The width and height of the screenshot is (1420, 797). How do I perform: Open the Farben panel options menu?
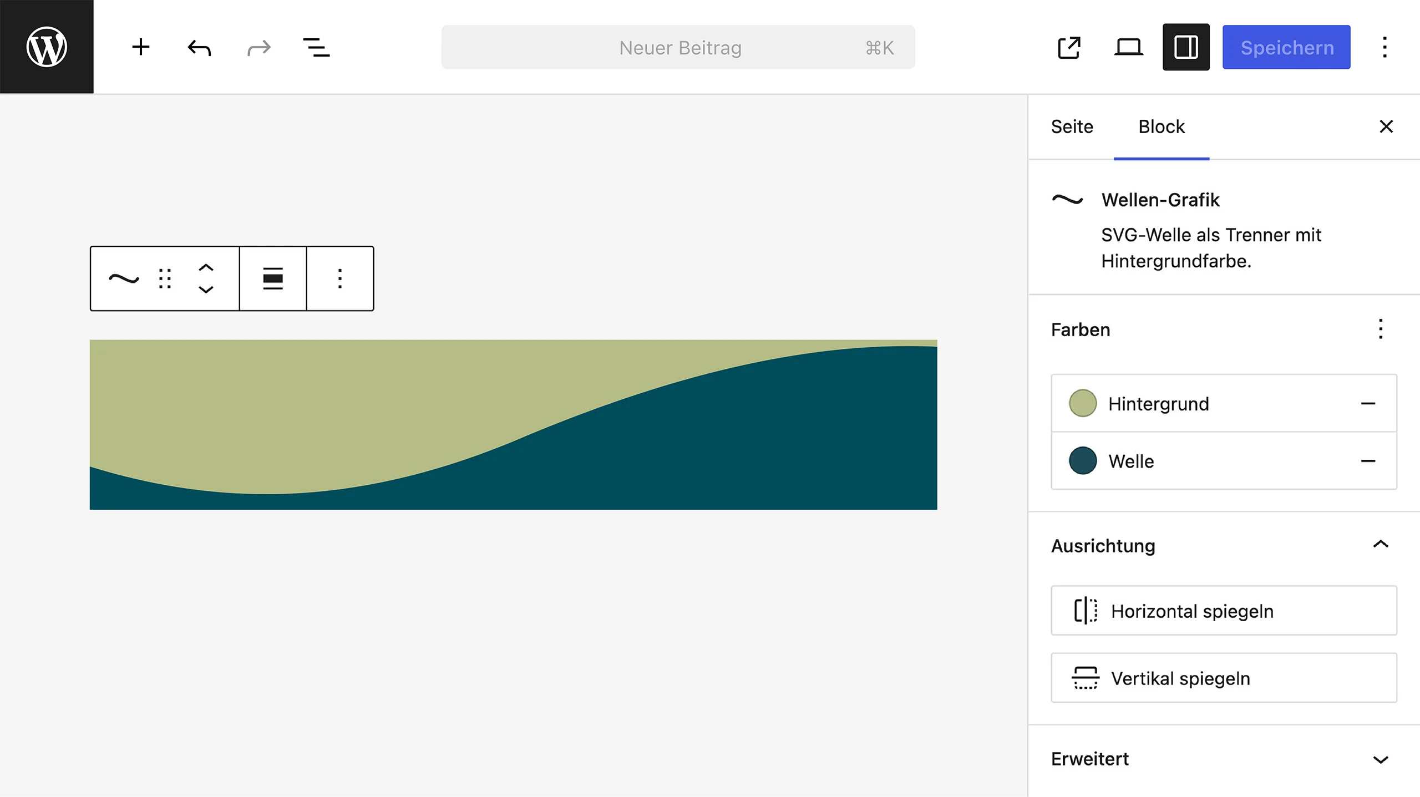pos(1381,329)
